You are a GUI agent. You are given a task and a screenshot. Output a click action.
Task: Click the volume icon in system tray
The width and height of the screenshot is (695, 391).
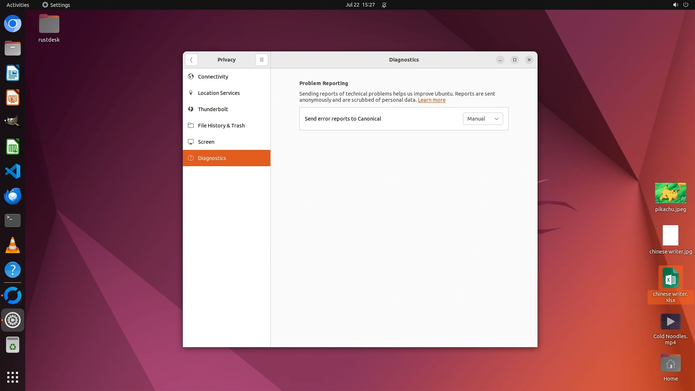(675, 5)
